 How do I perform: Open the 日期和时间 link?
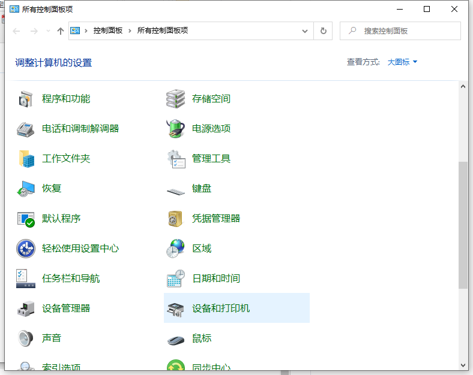coord(216,279)
